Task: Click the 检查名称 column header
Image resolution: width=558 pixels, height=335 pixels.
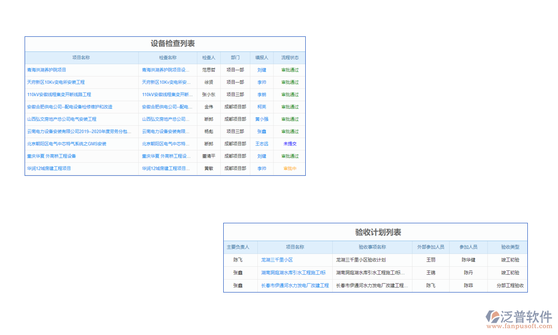Action: pos(167,58)
